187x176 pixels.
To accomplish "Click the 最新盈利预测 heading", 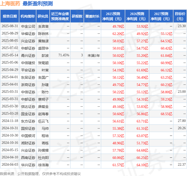I will pos(38,4).
